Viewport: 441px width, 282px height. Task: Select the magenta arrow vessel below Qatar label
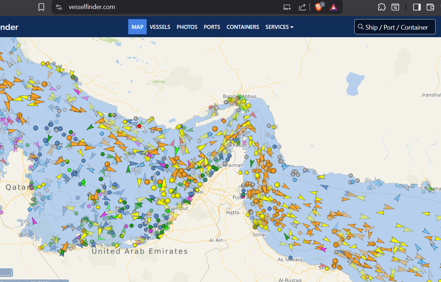pos(34,221)
